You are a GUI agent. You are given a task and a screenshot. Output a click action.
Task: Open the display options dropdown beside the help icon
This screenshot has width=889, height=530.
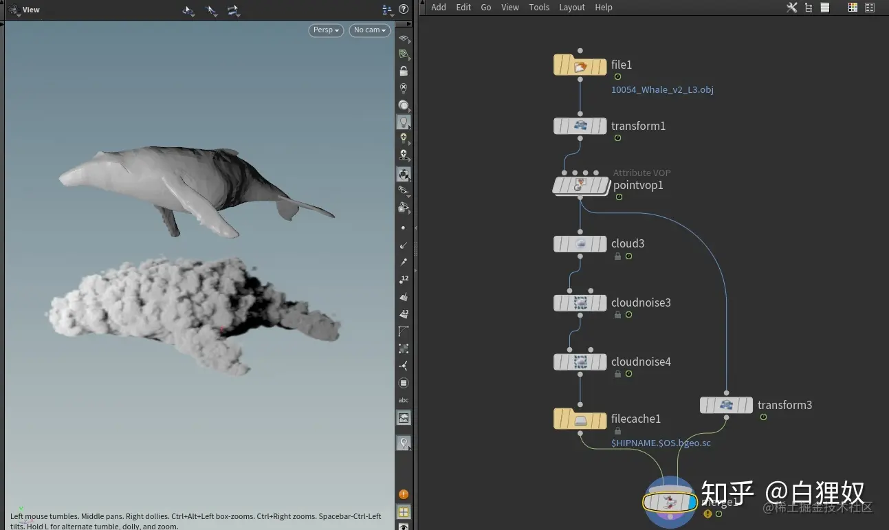(x=387, y=10)
